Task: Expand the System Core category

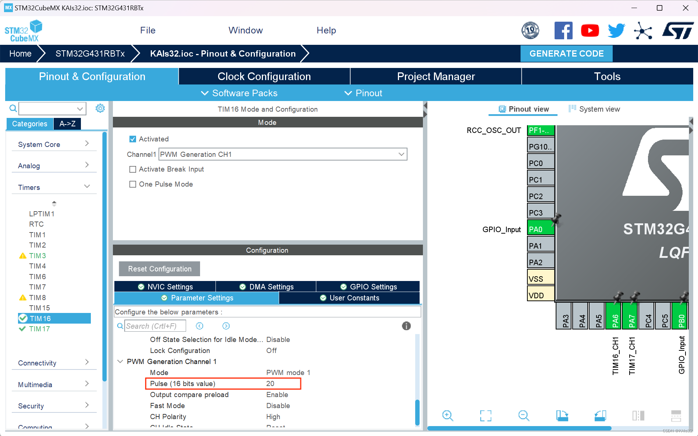Action: pos(54,144)
